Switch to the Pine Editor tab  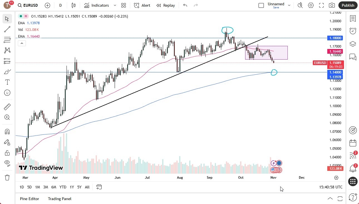[29, 199]
